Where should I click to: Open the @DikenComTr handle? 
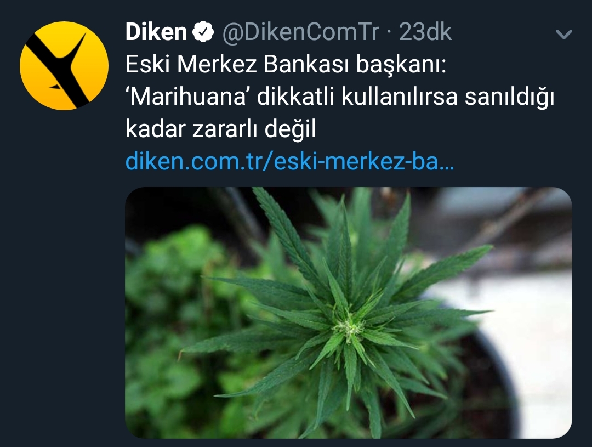coord(300,32)
